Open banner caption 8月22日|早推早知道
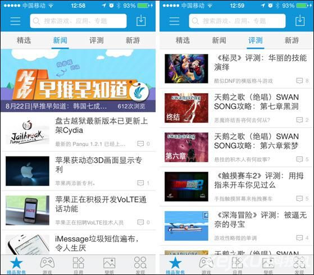314x275 pixels. click(56, 106)
